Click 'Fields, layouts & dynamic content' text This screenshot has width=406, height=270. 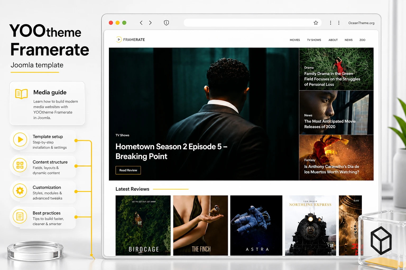[46, 170]
